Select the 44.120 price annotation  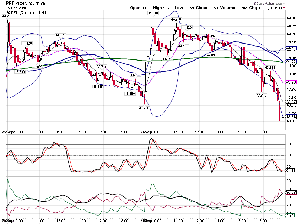27,43
